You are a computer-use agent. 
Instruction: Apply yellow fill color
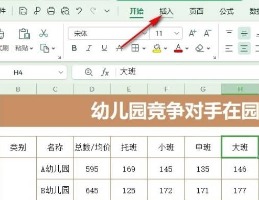click(x=157, y=48)
